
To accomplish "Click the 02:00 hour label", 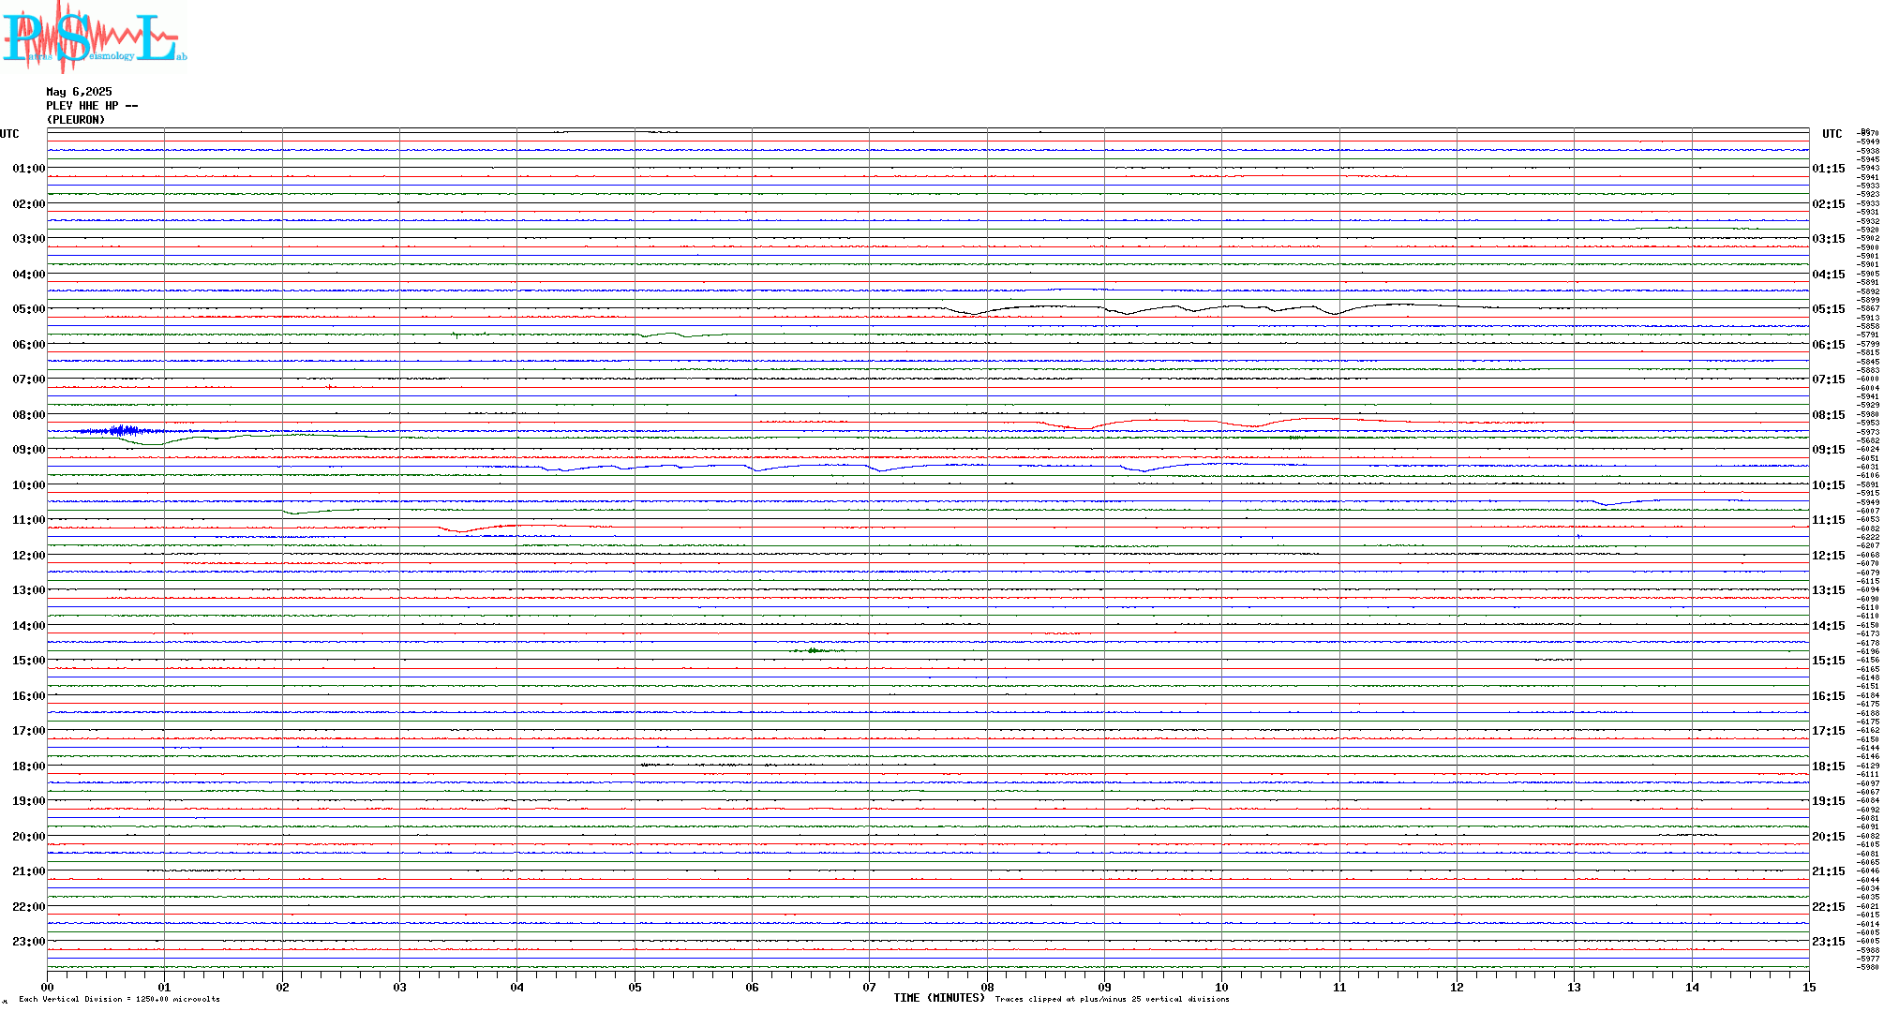I will (x=29, y=204).
